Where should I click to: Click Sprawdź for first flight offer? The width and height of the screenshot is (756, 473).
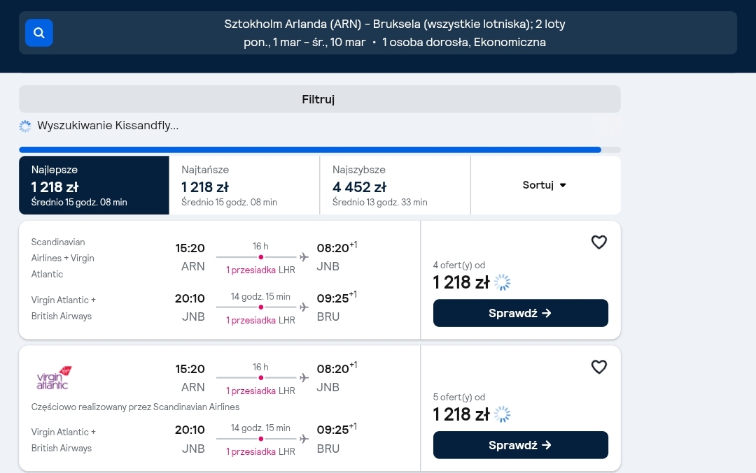click(x=521, y=313)
